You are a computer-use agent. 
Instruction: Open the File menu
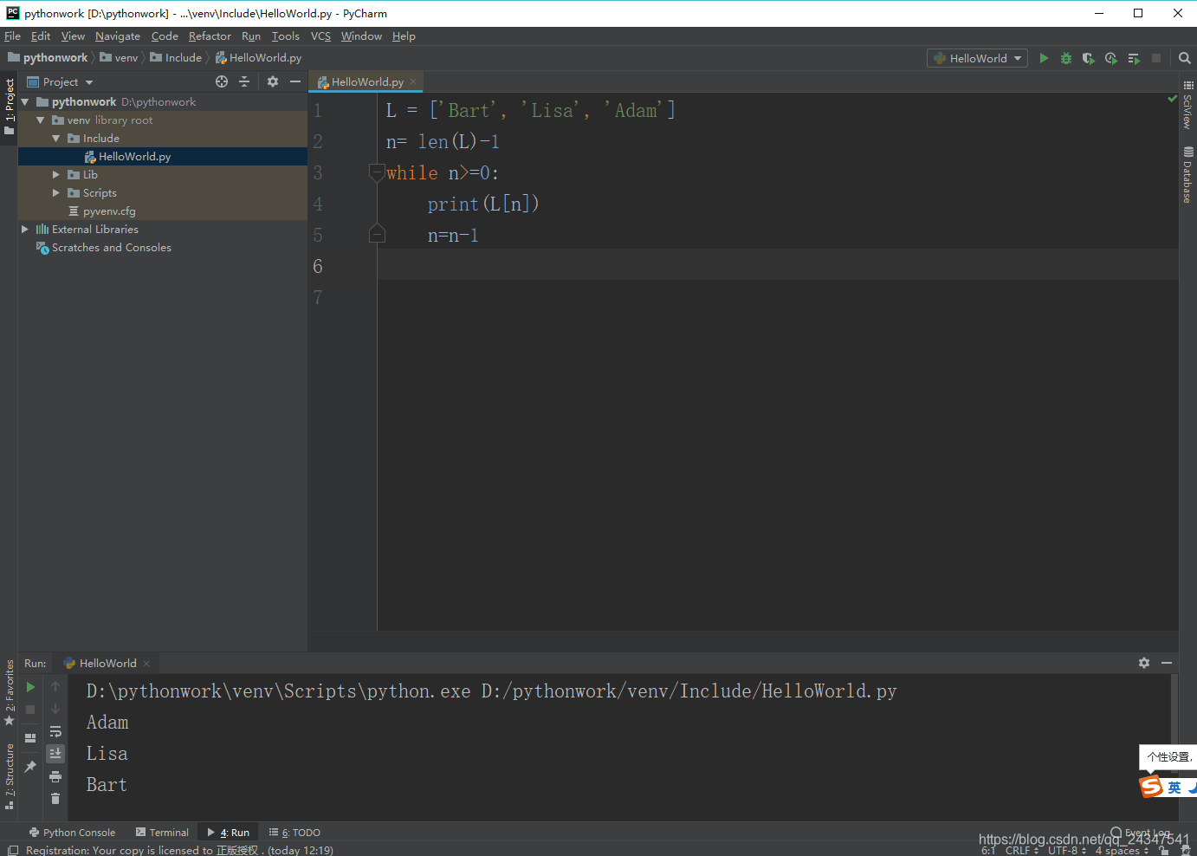[x=12, y=36]
